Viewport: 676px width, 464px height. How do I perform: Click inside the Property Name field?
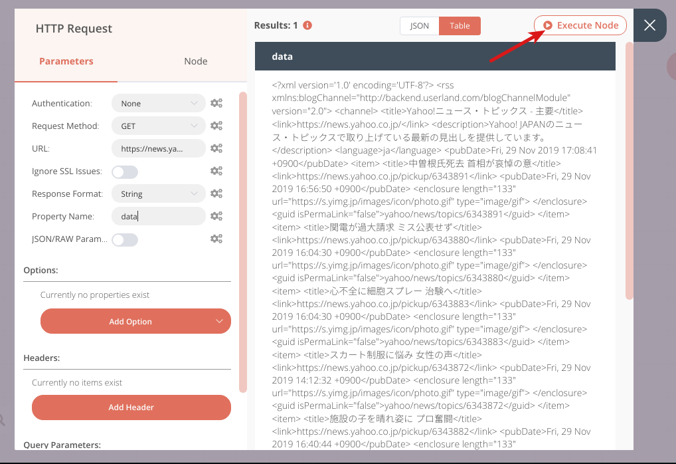[x=158, y=216]
